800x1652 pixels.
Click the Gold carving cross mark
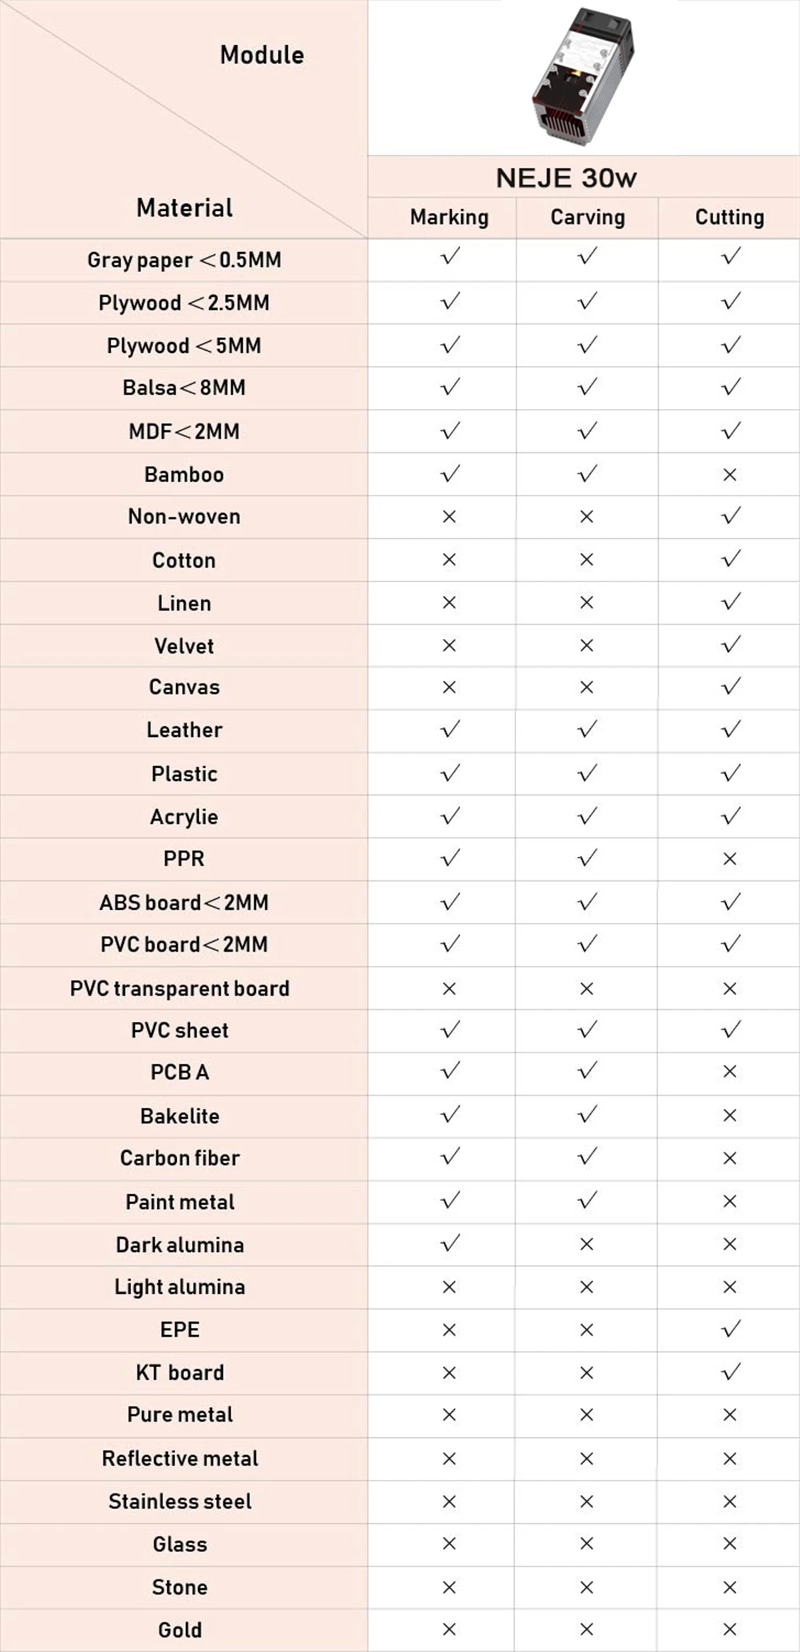point(587,1629)
